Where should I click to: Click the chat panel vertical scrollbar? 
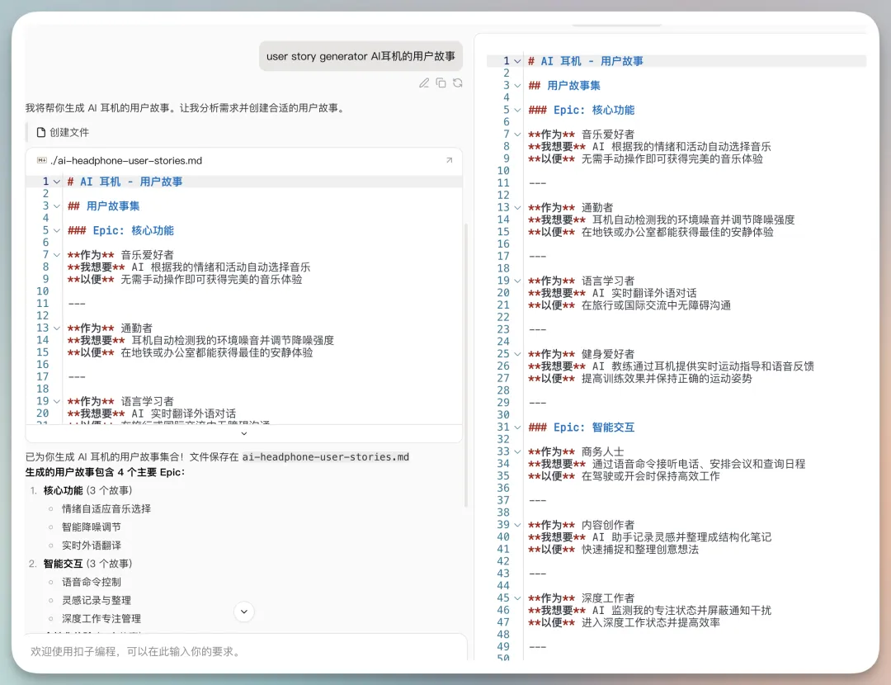point(466,363)
